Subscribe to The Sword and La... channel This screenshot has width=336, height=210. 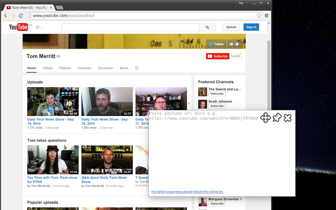tap(217, 94)
